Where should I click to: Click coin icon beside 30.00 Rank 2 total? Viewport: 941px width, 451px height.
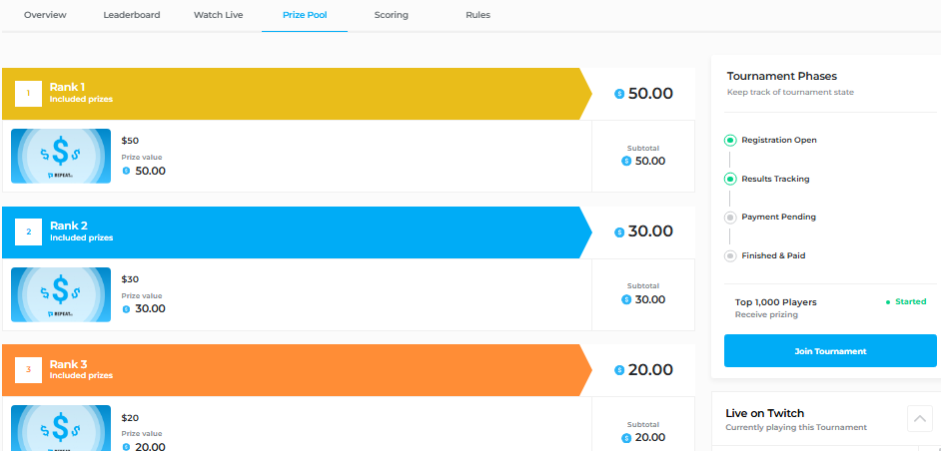619,232
